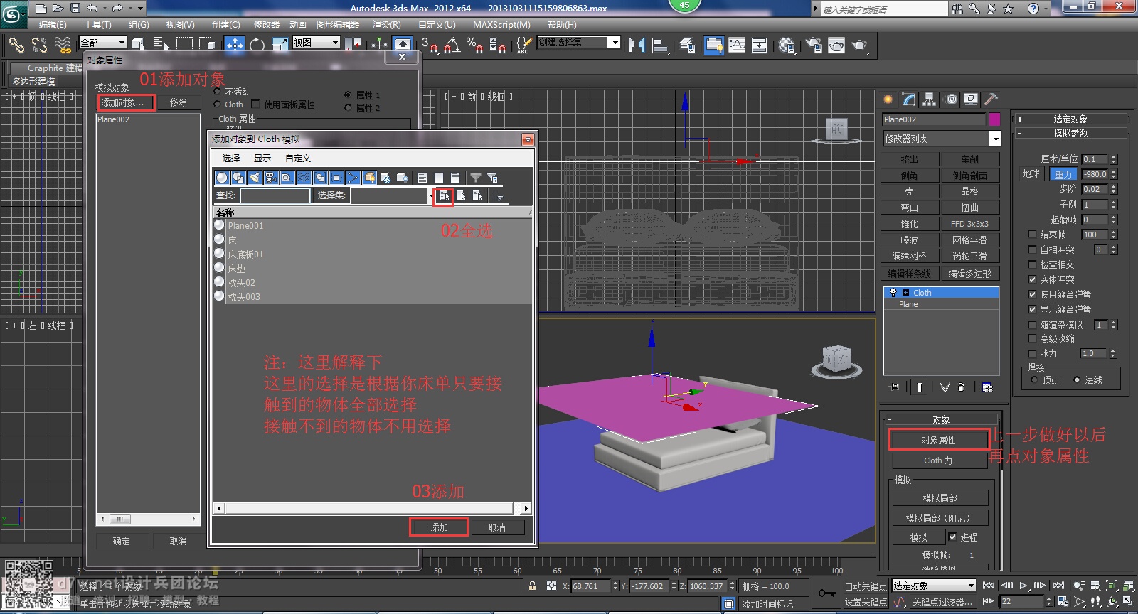
Task: Toggle 实体冲突 checkbox
Action: [x=1032, y=279]
